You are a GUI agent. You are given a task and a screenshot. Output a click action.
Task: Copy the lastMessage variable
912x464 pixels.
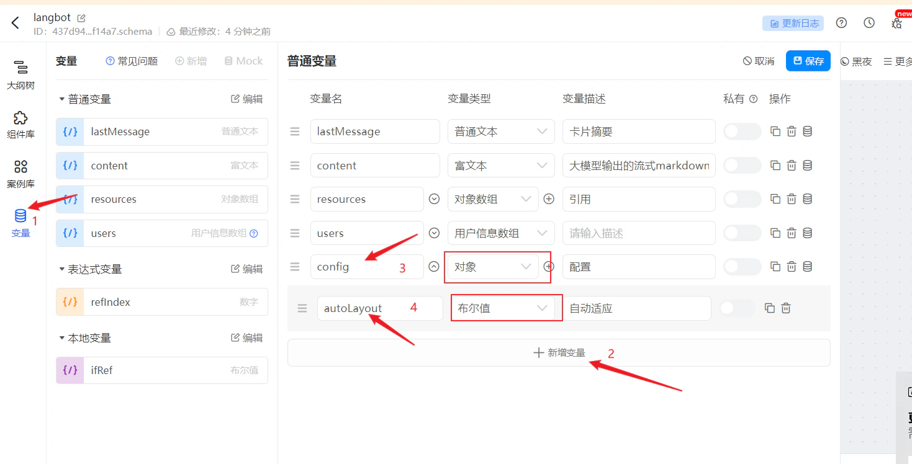775,132
